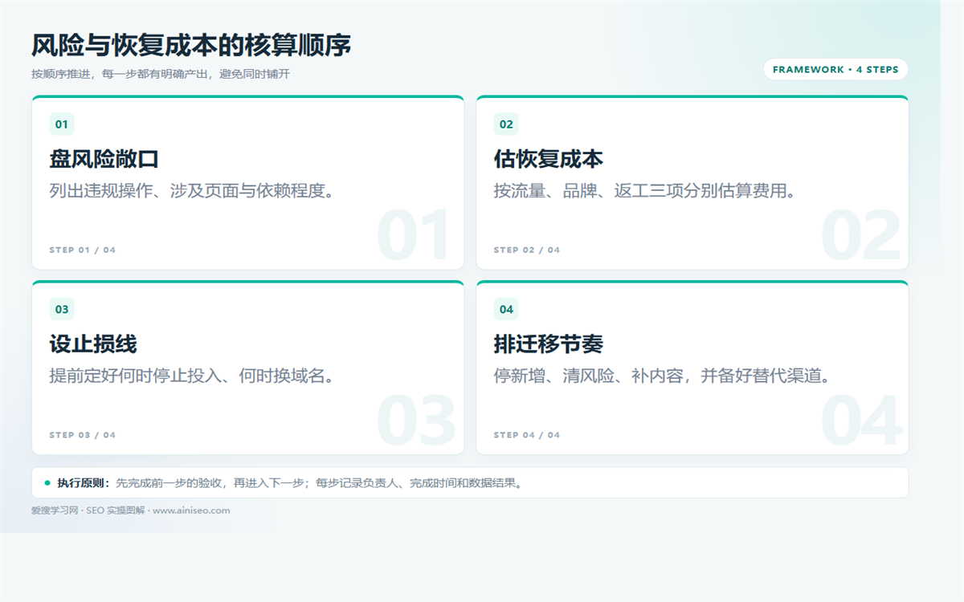Click the STEP 01 / 04 label
The image size is (964, 602).
click(83, 250)
